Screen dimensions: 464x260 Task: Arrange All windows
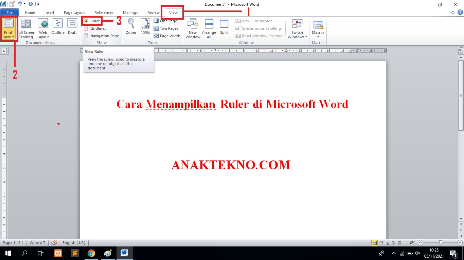coord(209,29)
